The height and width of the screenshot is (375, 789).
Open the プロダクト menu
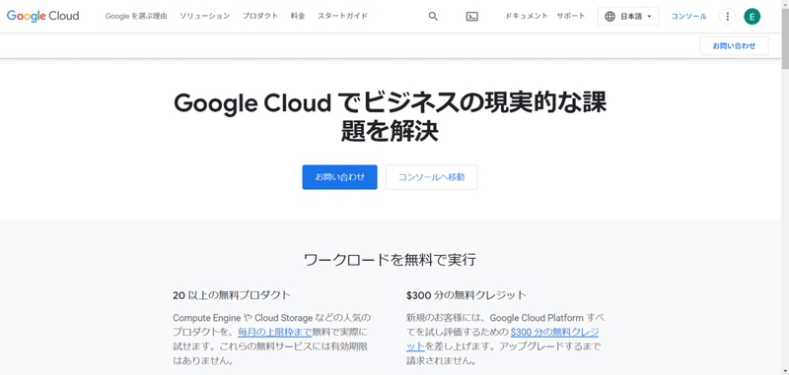click(x=260, y=16)
